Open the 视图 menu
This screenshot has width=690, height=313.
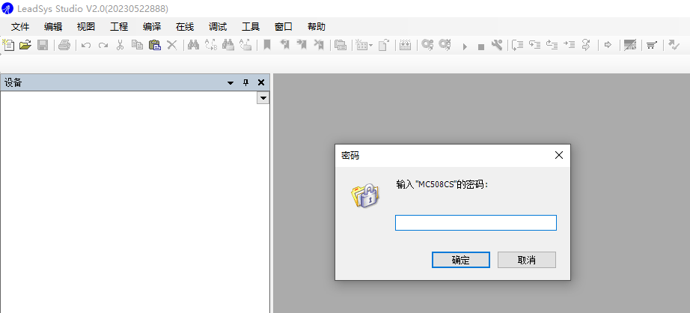point(86,27)
